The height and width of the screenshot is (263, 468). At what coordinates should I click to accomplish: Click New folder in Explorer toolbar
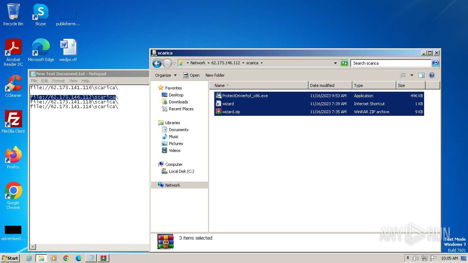point(215,75)
